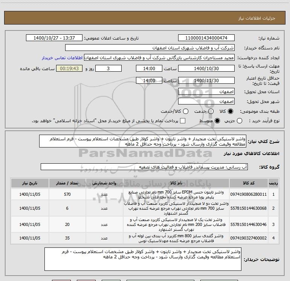Click product code 0974190327400002

pyautogui.click(x=249, y=238)
